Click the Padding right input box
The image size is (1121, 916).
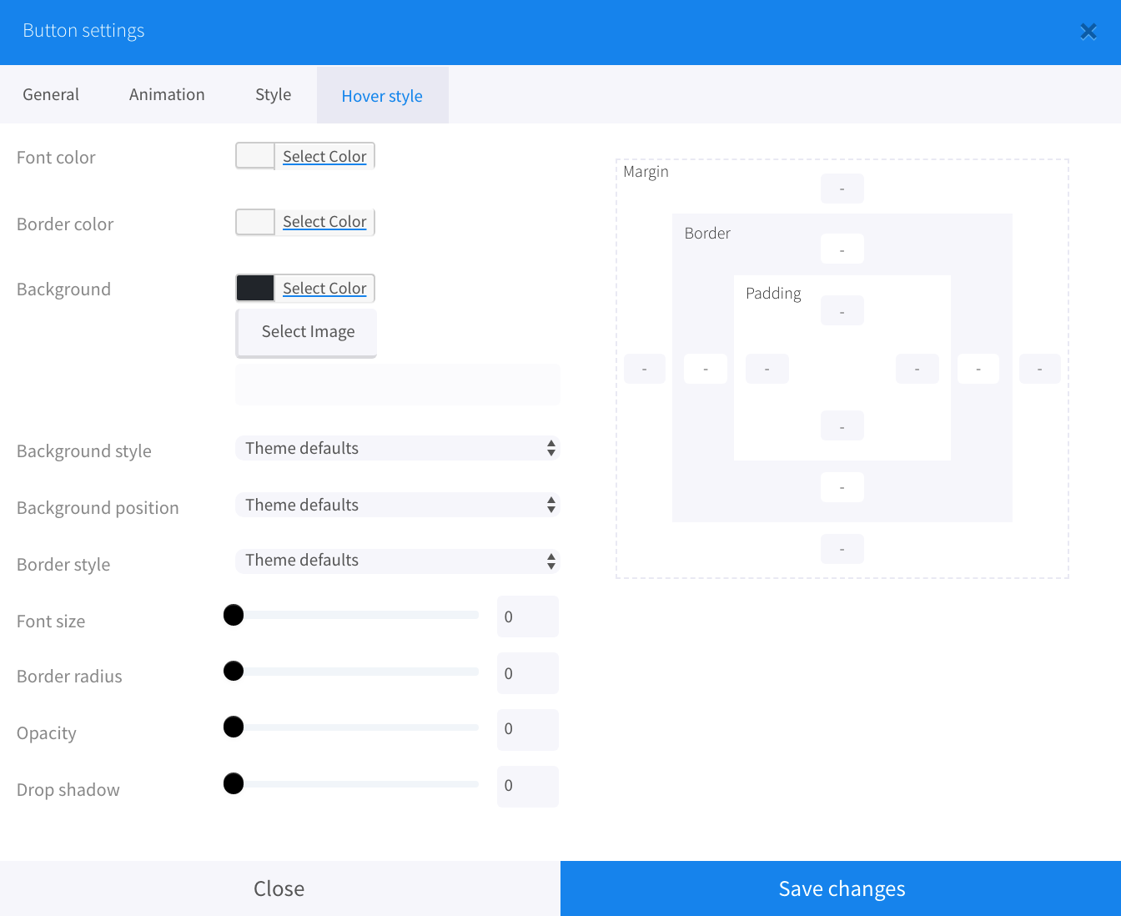click(x=917, y=369)
